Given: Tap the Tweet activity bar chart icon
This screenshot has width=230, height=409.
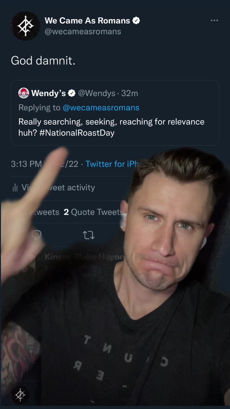Looking at the screenshot, I should click(x=15, y=188).
